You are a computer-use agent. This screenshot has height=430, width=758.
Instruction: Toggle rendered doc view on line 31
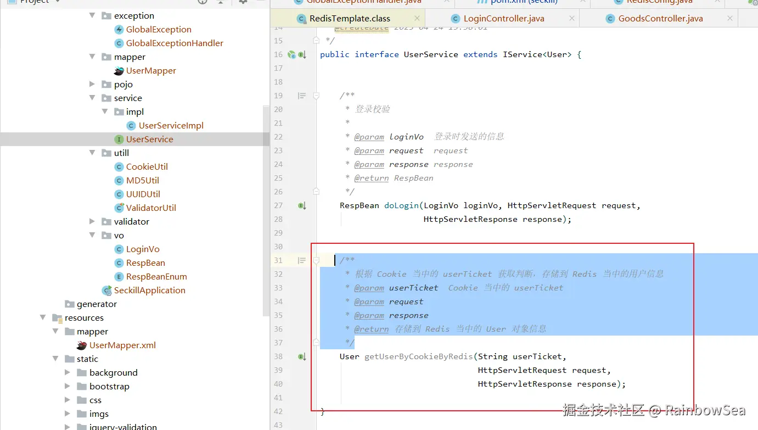pyautogui.click(x=302, y=260)
